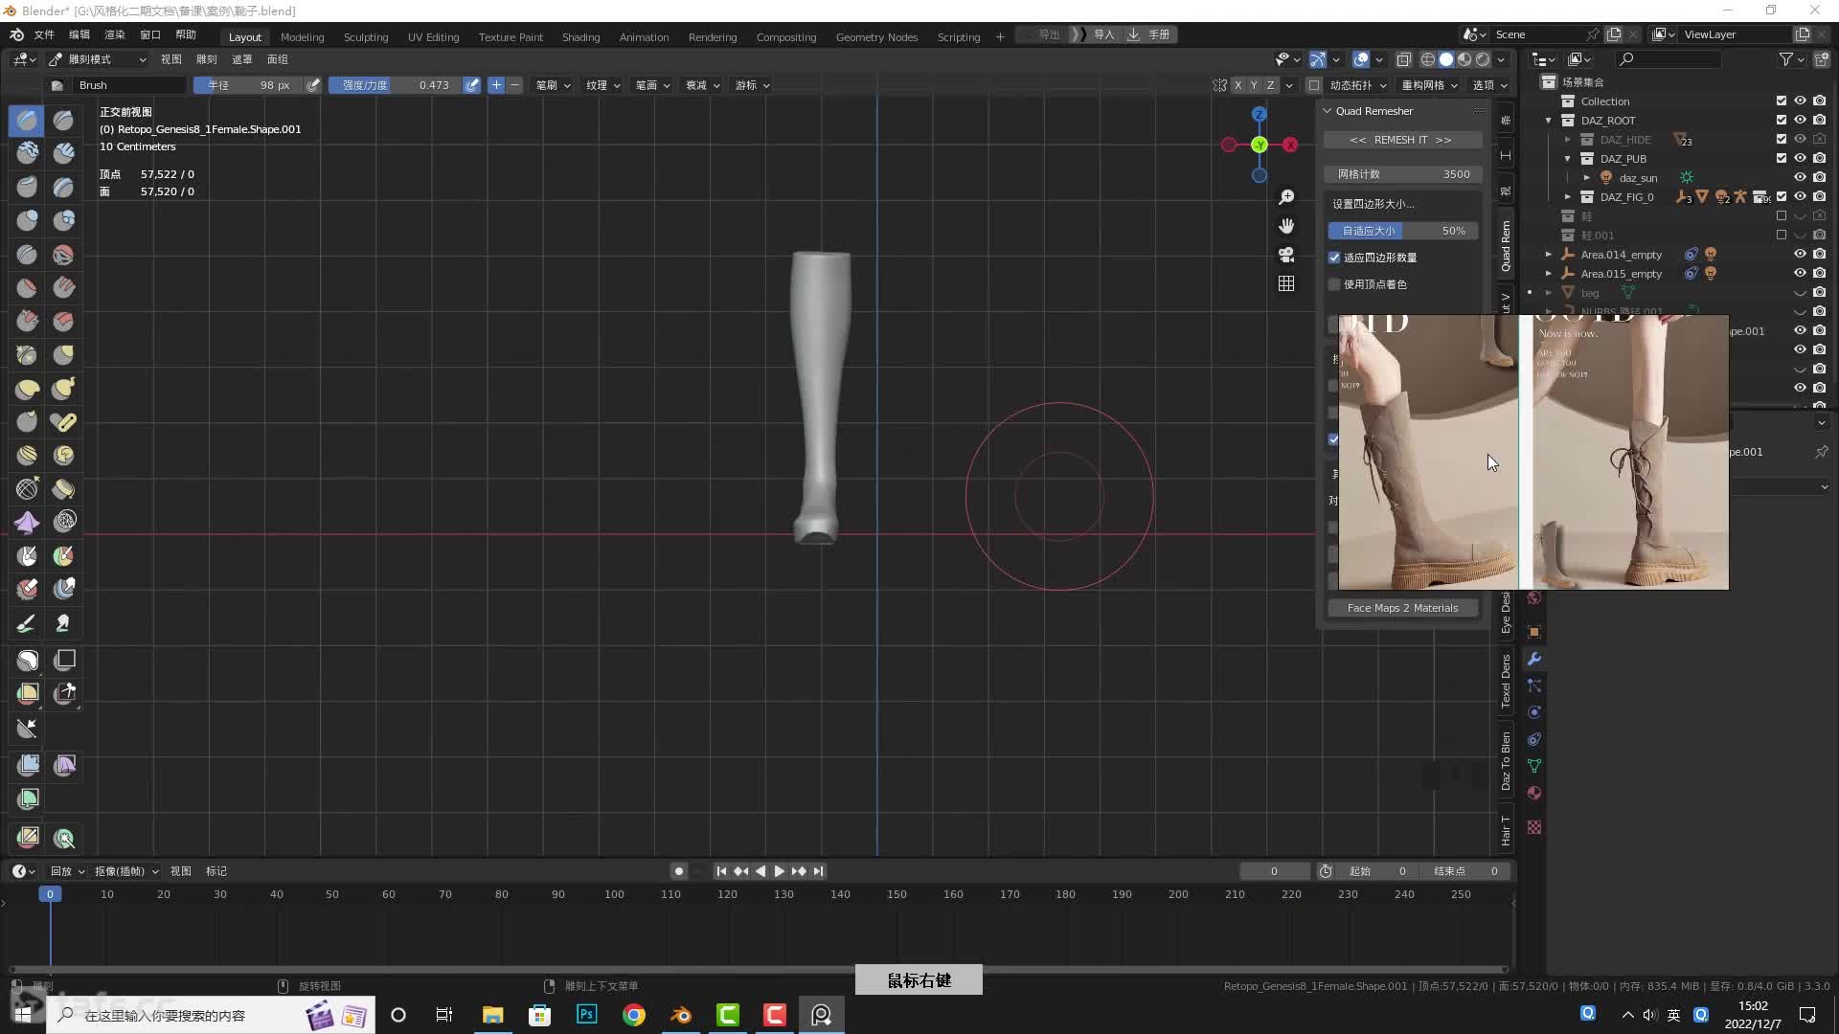Image resolution: width=1839 pixels, height=1034 pixels.
Task: Click the viewport pan hand icon
Action: coord(1286,226)
